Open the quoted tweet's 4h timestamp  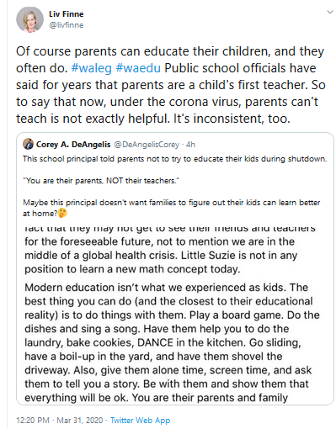pos(190,145)
